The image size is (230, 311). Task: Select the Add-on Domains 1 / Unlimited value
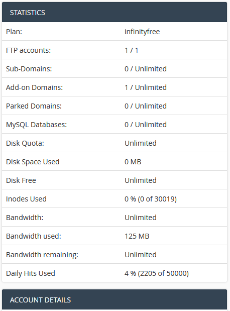pyautogui.click(x=146, y=87)
